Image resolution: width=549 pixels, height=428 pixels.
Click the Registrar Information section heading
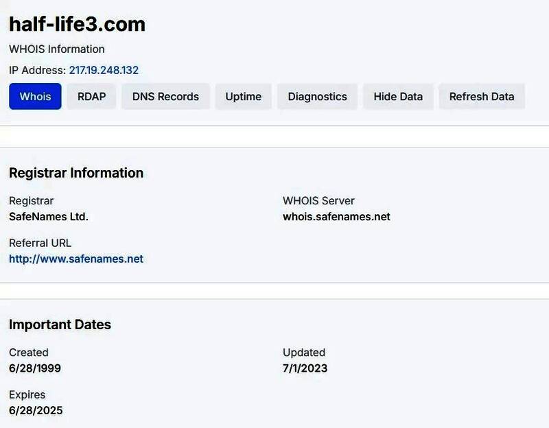76,173
